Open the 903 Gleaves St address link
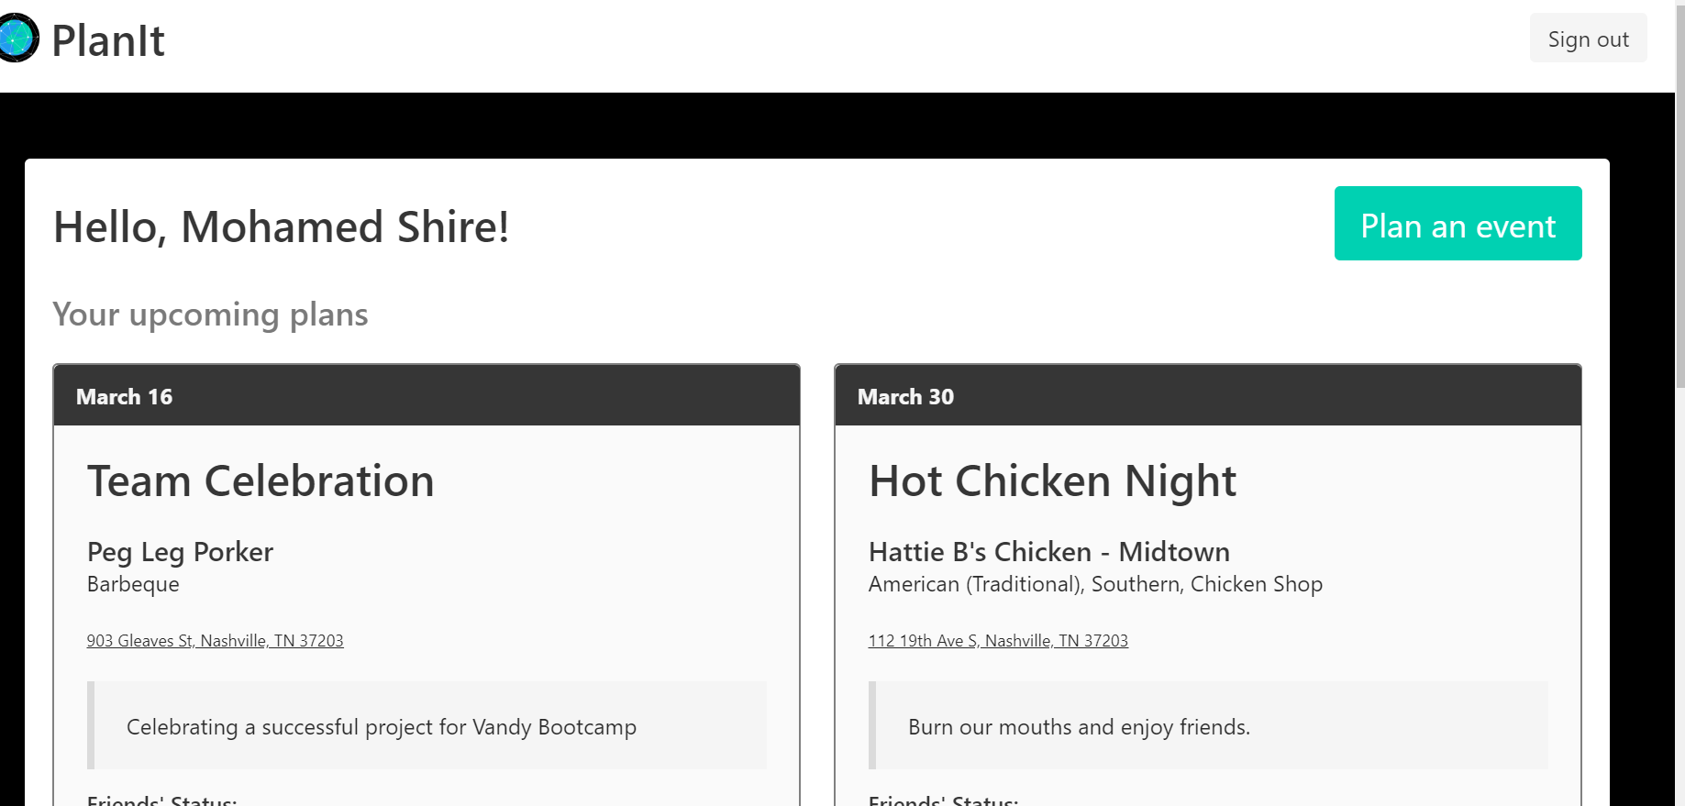Viewport: 1685px width, 806px height. pos(215,641)
